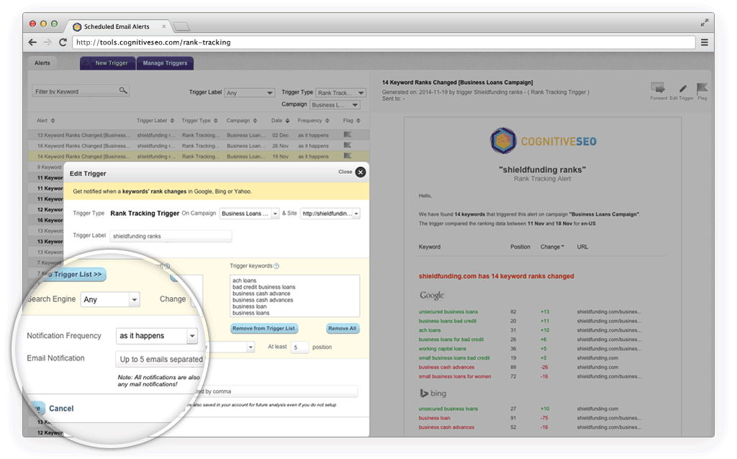Open a new browser tab
The image size is (737, 459).
click(x=181, y=27)
